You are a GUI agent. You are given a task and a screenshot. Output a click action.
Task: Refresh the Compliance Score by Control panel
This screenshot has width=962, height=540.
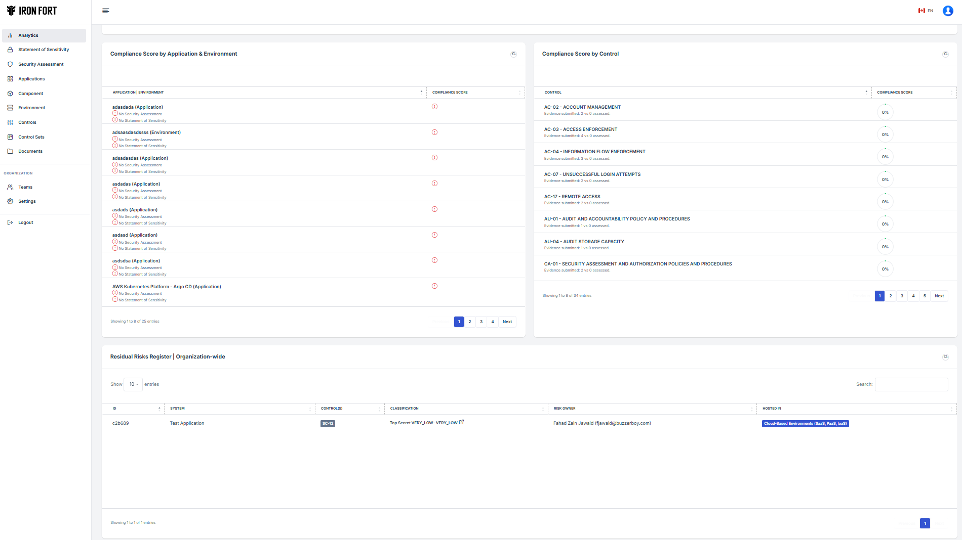point(945,54)
